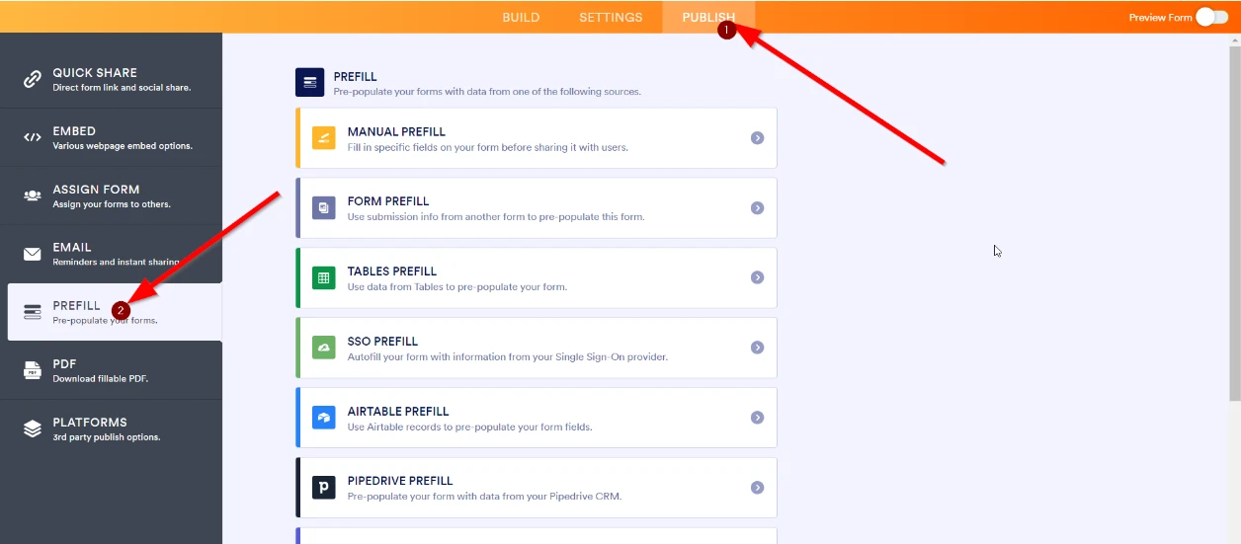Click the Prefill header icon
1241x544 pixels.
point(310,82)
